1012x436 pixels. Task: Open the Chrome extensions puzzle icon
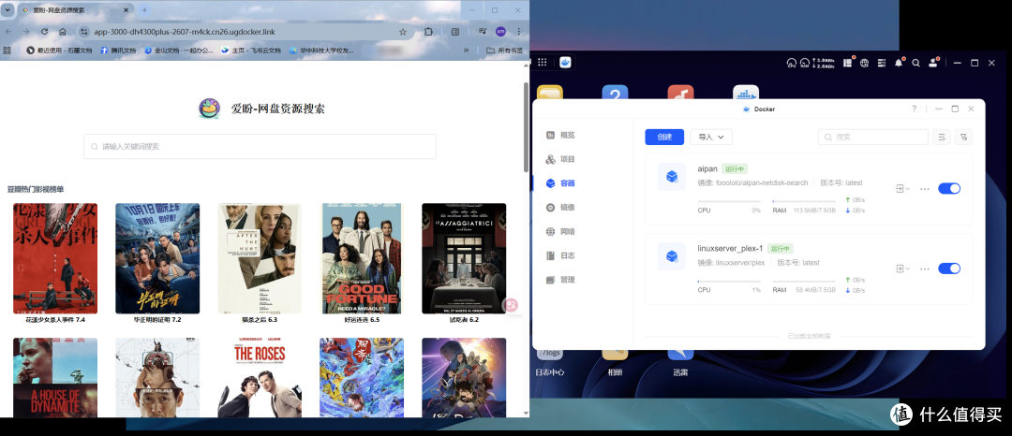click(428, 32)
